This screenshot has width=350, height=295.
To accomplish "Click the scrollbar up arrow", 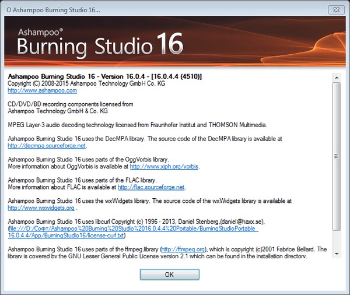I will 336,76.
